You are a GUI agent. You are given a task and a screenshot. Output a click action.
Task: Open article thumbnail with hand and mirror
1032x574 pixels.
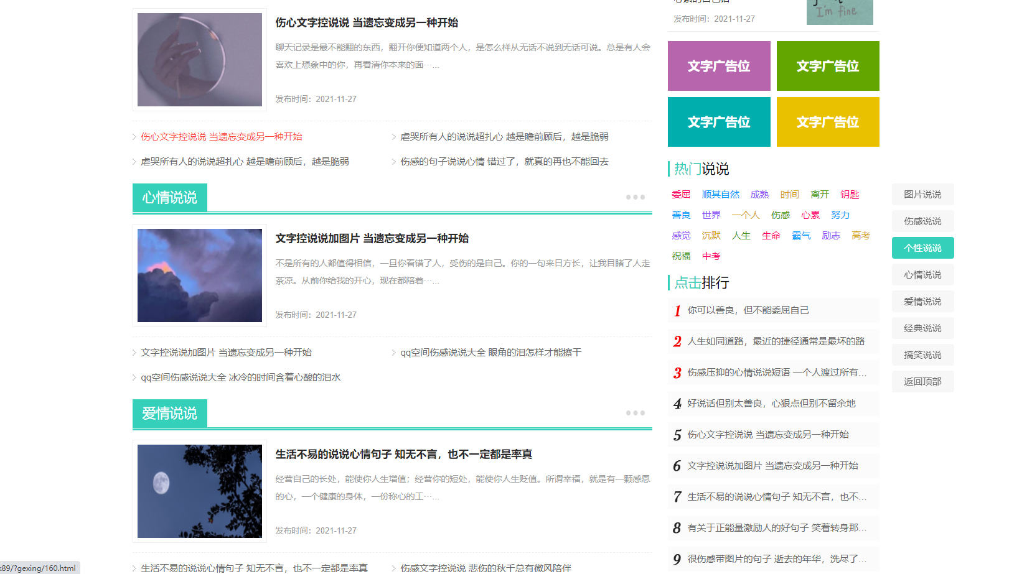200,60
